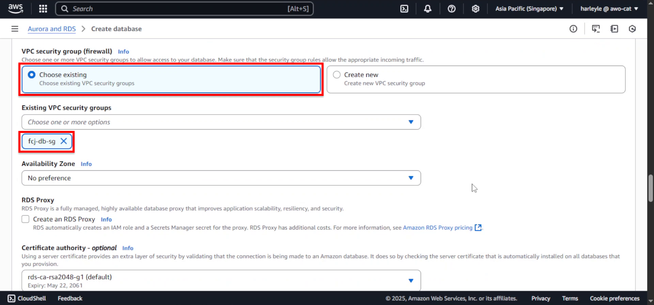Open the settings gear
Screen dimensions: 654x305
[x=476, y=9]
